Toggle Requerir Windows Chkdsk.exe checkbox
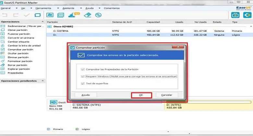 pos(83,76)
